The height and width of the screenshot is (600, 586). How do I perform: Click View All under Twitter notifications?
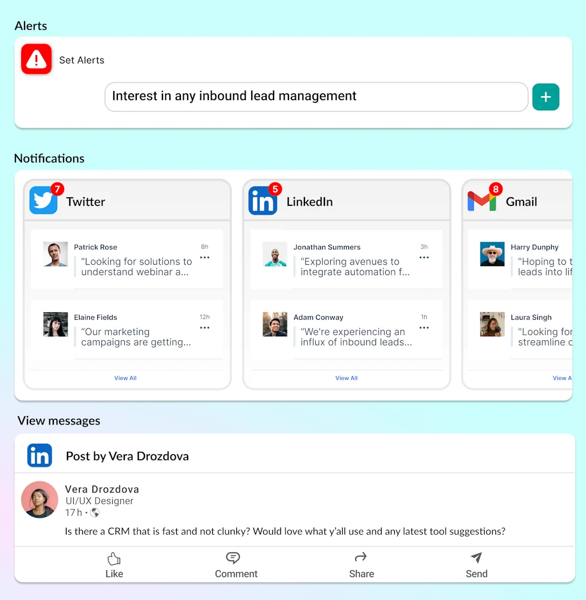(125, 378)
